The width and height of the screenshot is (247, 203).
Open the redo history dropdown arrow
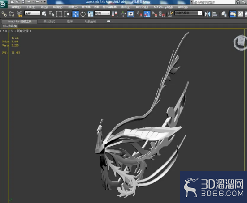pyautogui.click(x=41, y=2)
